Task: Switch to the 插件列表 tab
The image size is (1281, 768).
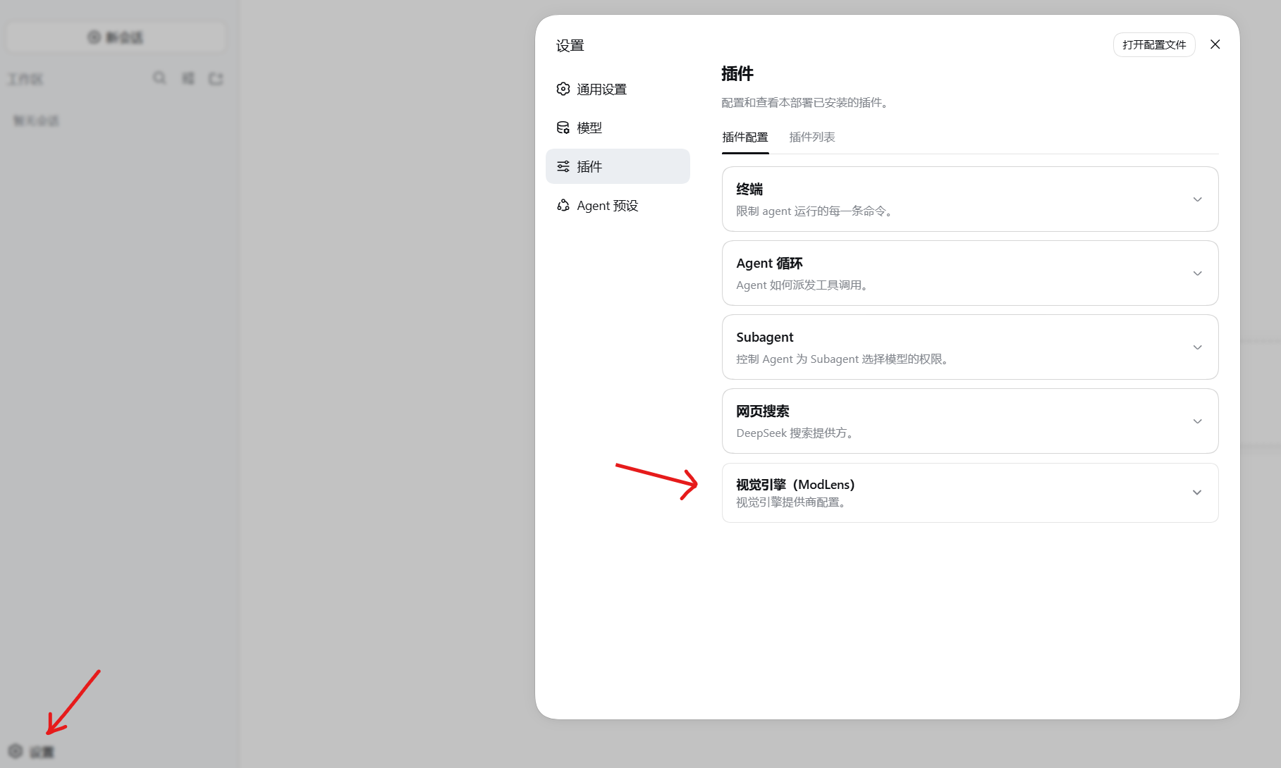Action: [x=812, y=137]
